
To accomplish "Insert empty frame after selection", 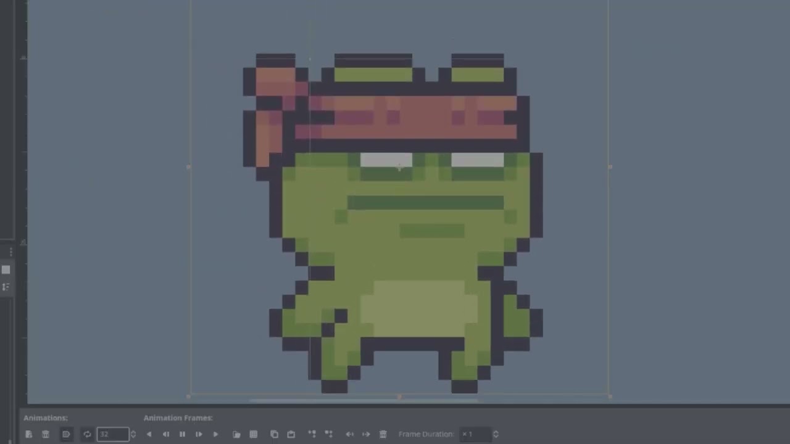I will [x=328, y=434].
